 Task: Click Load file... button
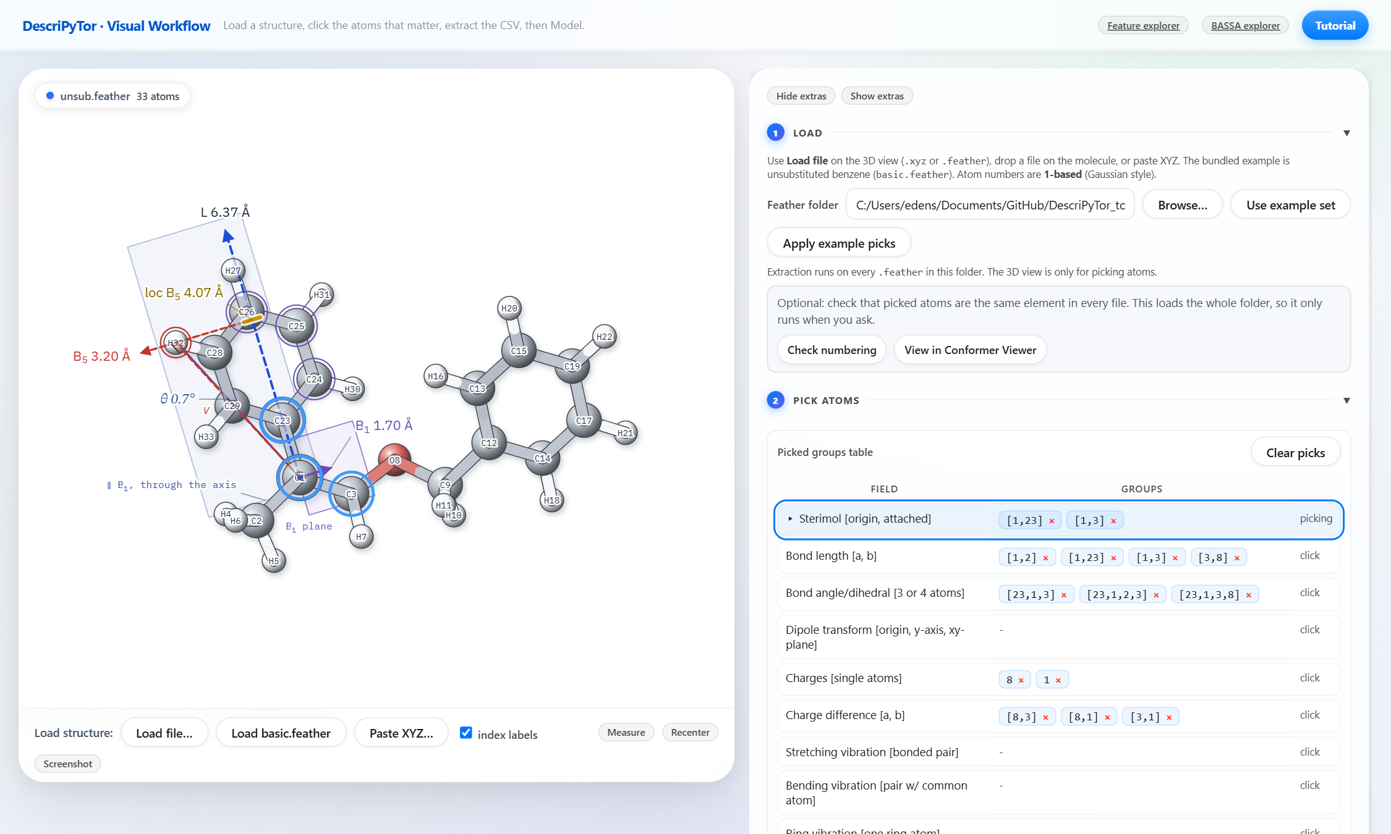point(164,733)
